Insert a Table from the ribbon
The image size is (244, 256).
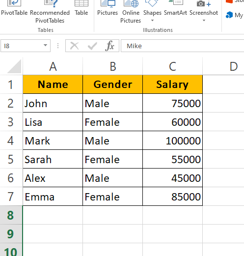tap(81, 8)
